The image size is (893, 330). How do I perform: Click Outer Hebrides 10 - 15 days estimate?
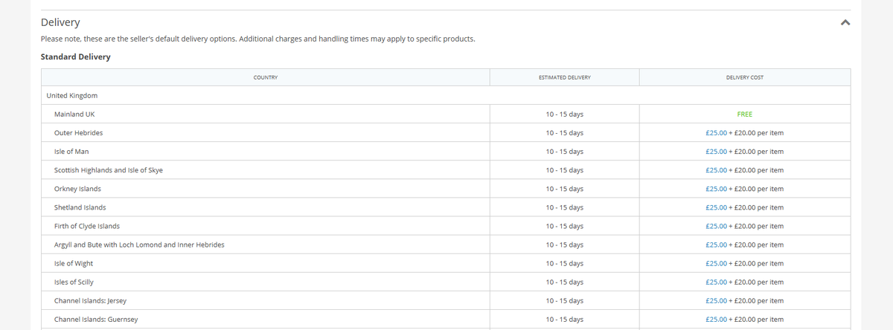564,133
